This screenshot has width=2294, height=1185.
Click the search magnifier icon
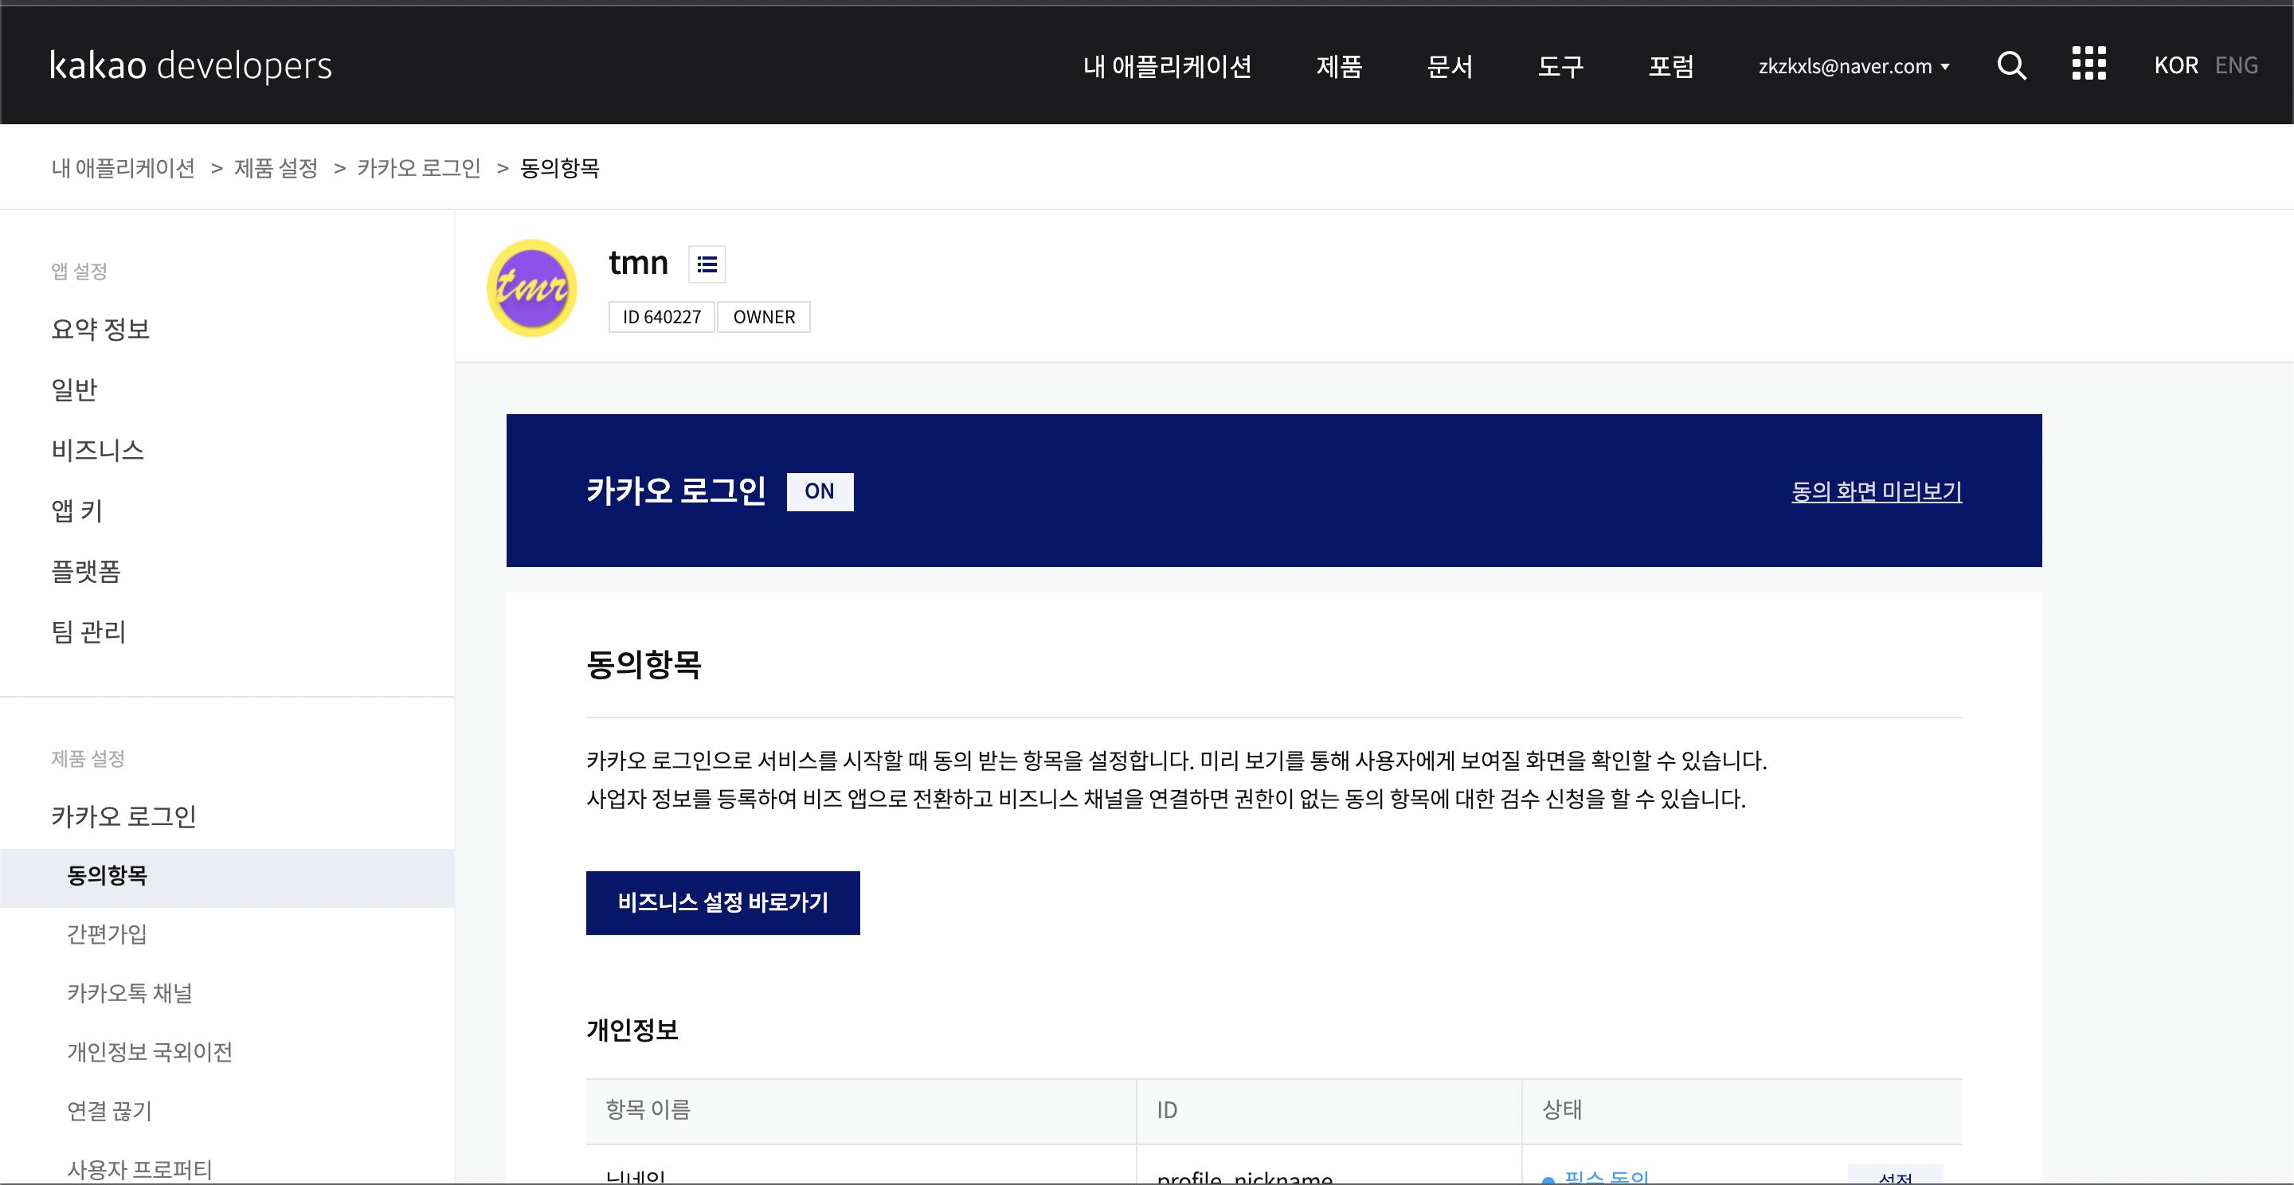2010,65
